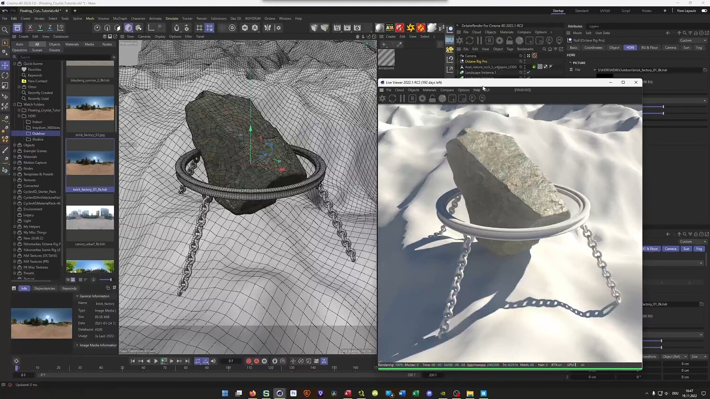The width and height of the screenshot is (710, 399).
Task: Click the search magnifier icon at top left
Action: [5, 30]
